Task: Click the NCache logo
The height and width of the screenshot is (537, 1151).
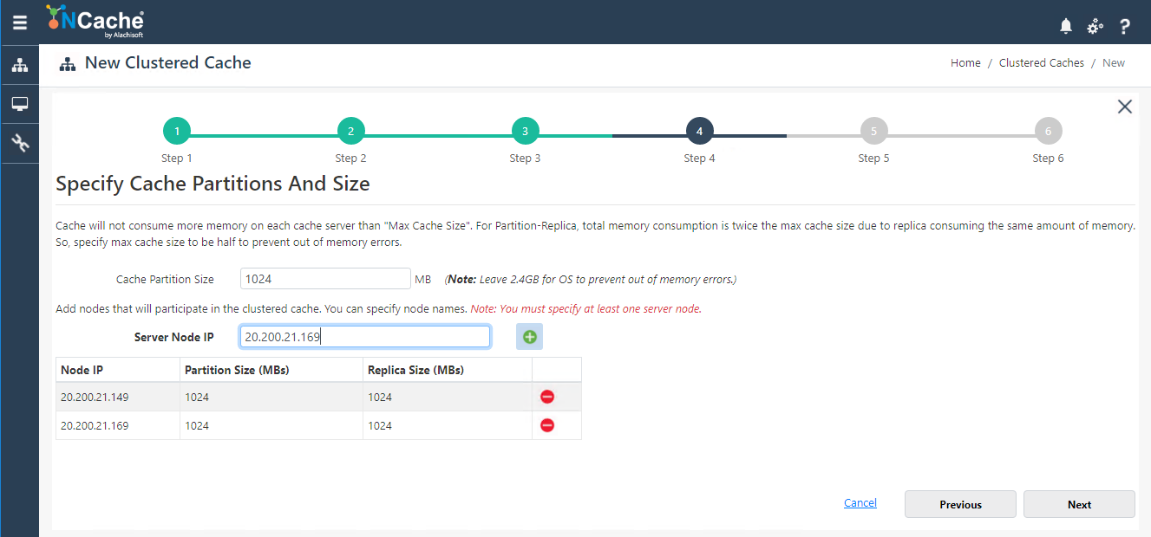Action: 95,22
